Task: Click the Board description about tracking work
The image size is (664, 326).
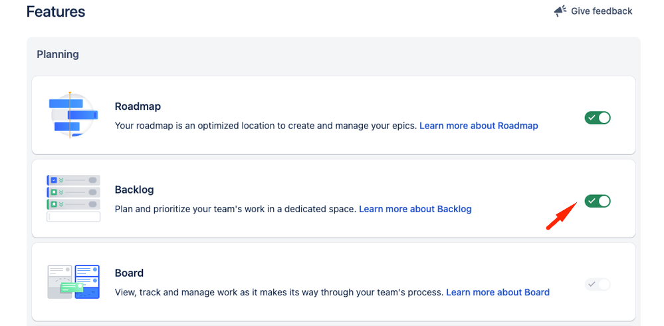Action: coord(279,292)
